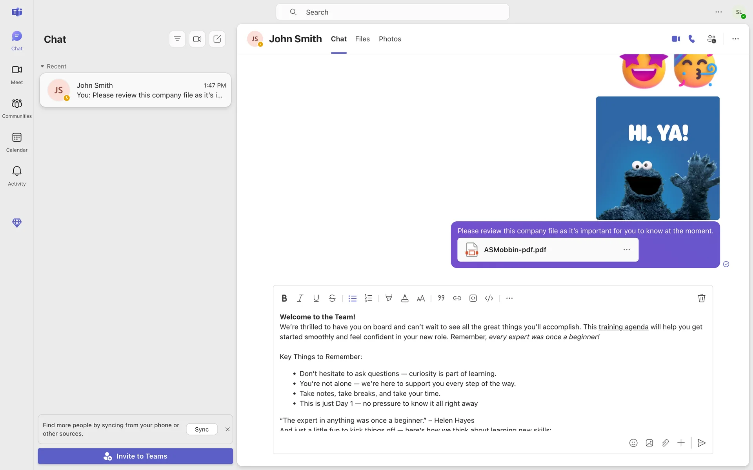Toggle italic formatting
Viewport: 753px width, 470px height.
pyautogui.click(x=300, y=298)
